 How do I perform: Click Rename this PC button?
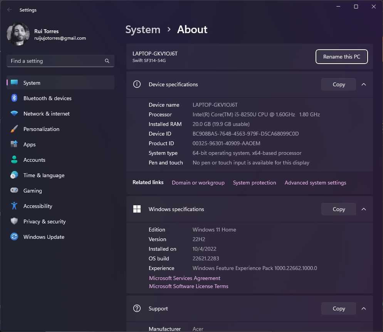click(341, 57)
